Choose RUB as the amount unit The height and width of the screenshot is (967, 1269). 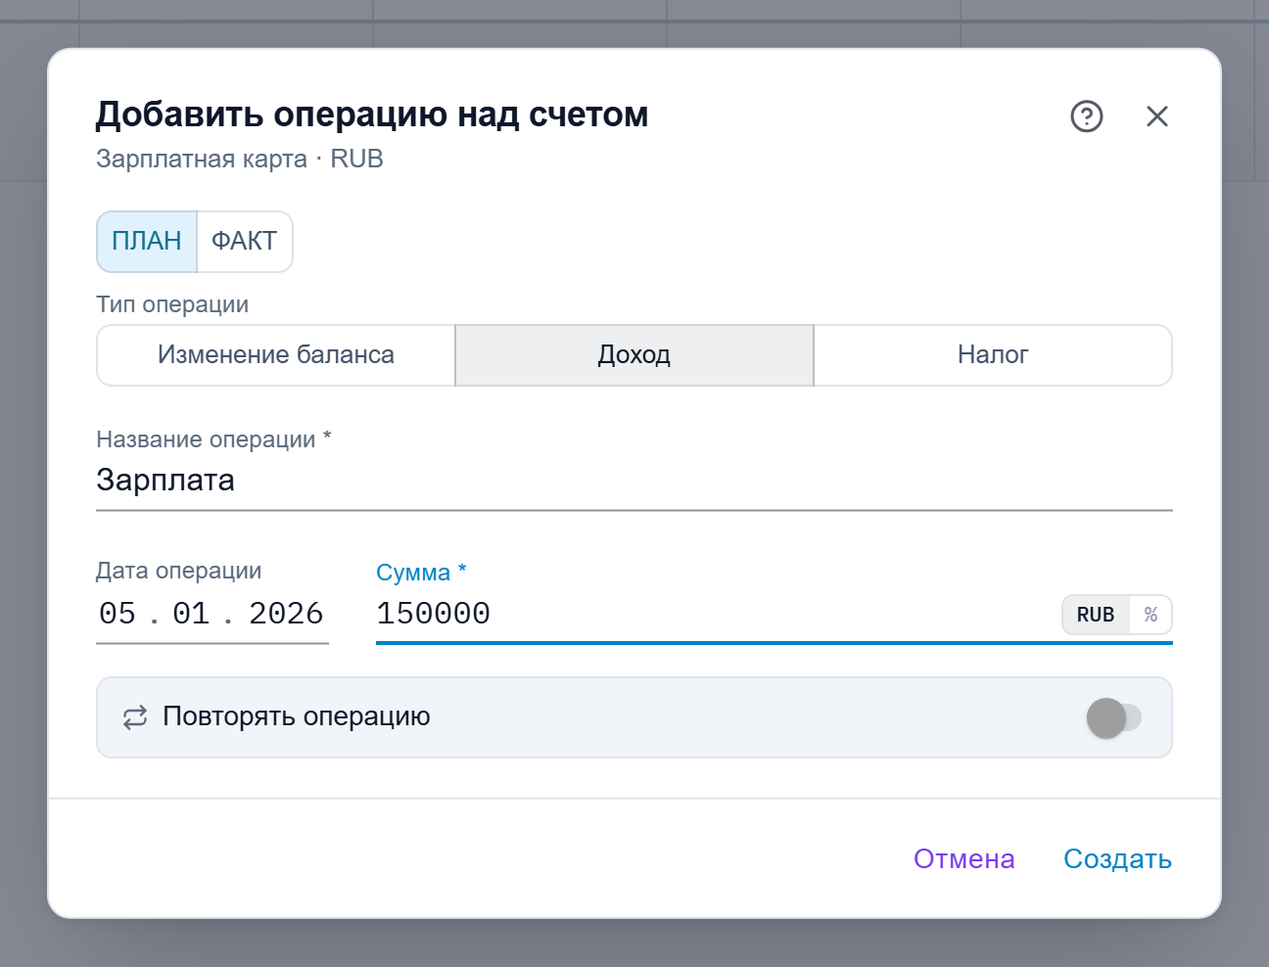(x=1096, y=615)
